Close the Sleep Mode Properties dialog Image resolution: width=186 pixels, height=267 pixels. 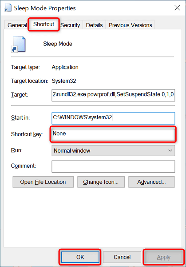tap(177, 8)
